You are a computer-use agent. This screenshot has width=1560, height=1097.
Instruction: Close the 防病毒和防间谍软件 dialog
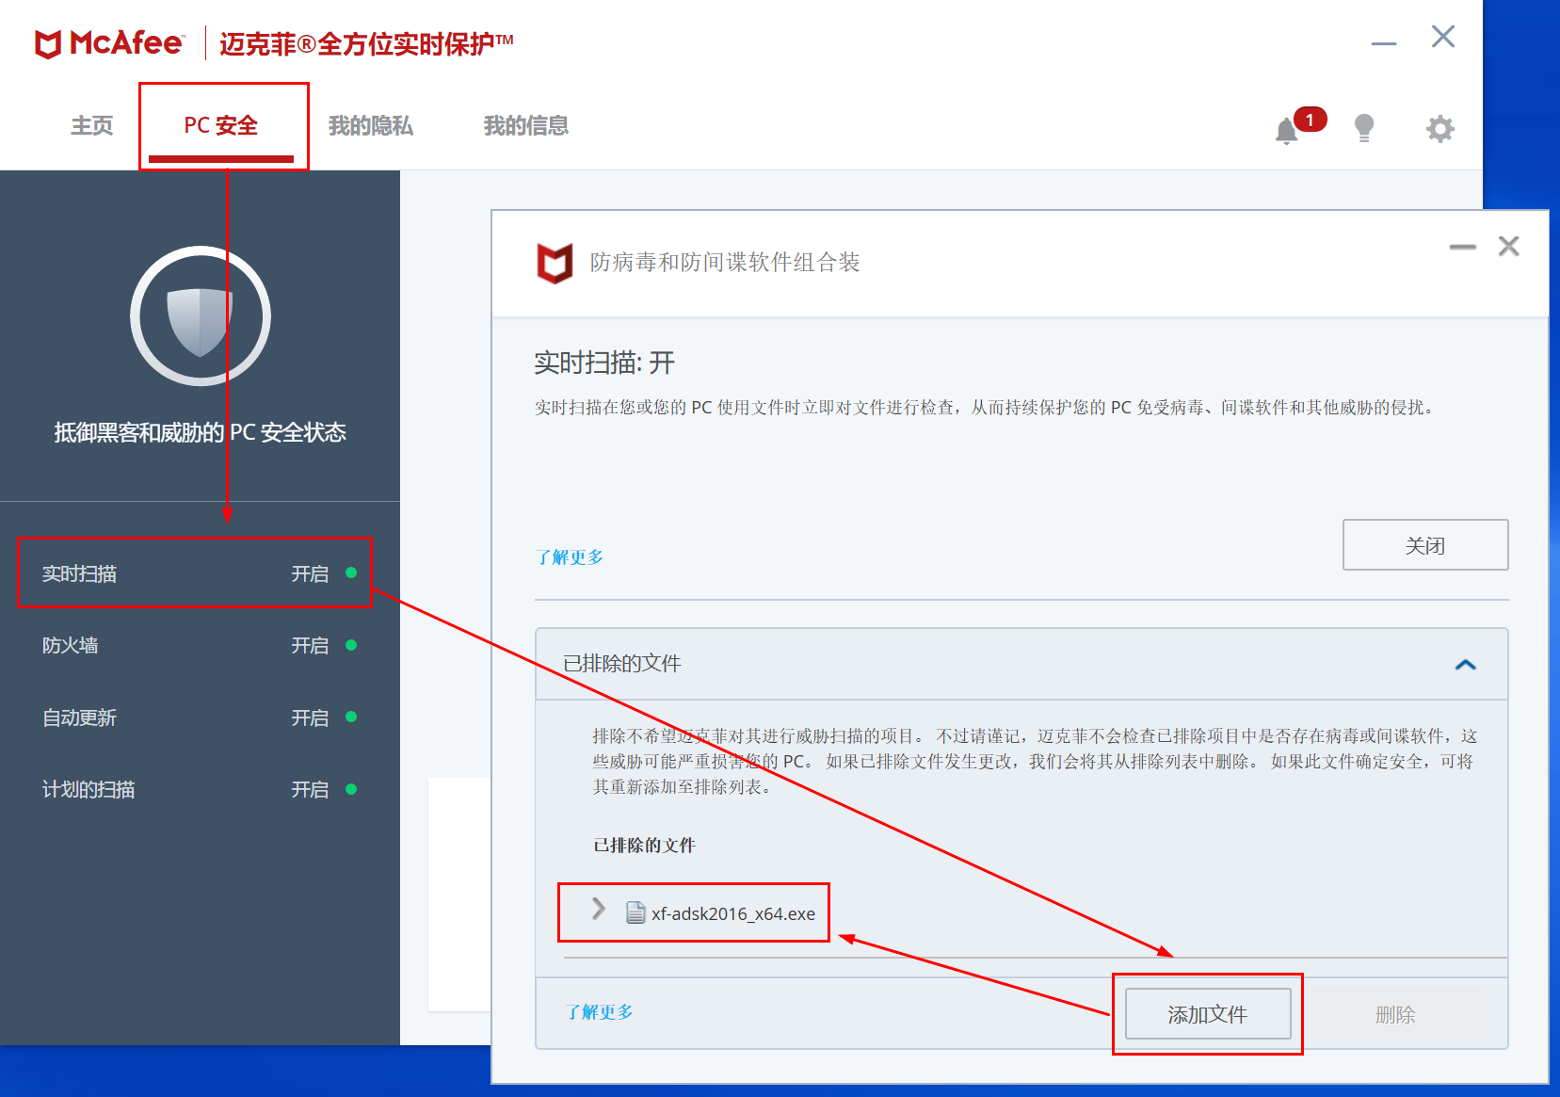point(1509,246)
